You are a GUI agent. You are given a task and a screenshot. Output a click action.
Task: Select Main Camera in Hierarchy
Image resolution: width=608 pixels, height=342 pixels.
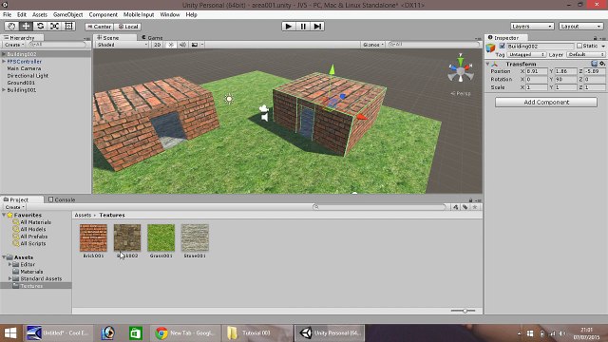24,68
